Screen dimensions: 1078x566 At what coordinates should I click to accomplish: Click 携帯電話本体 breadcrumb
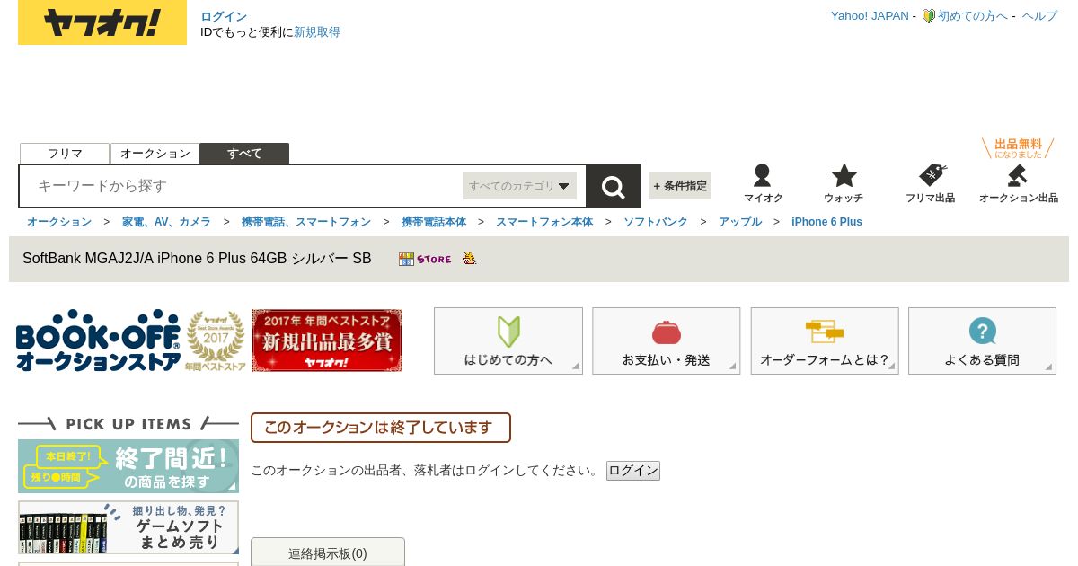coord(434,222)
